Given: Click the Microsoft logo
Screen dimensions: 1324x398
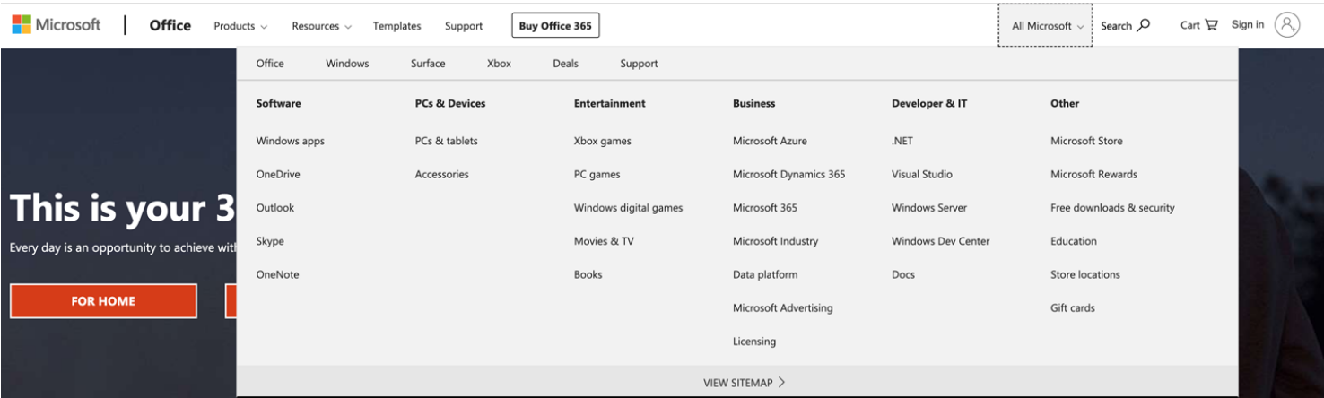Looking at the screenshot, I should [57, 25].
